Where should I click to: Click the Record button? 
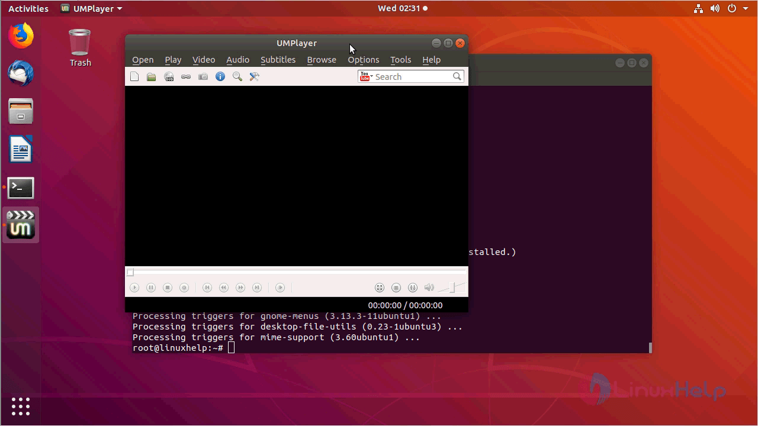tap(184, 288)
